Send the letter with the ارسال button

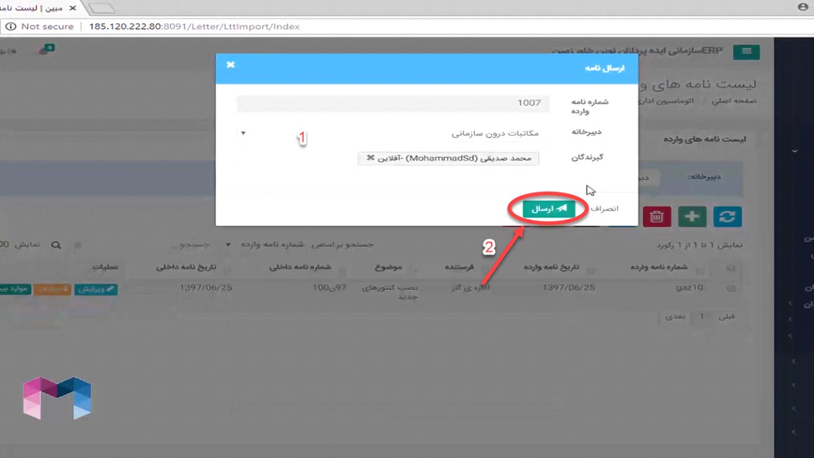tap(549, 208)
